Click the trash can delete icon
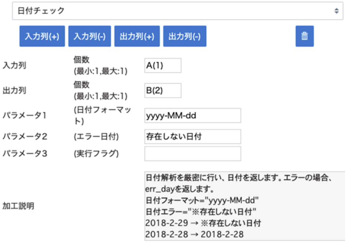Image resolution: width=347 pixels, height=246 pixels. coord(304,36)
